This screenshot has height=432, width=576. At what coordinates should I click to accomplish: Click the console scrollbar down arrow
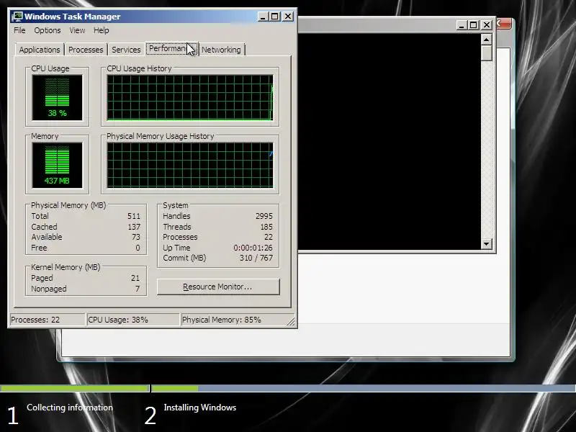tap(487, 243)
